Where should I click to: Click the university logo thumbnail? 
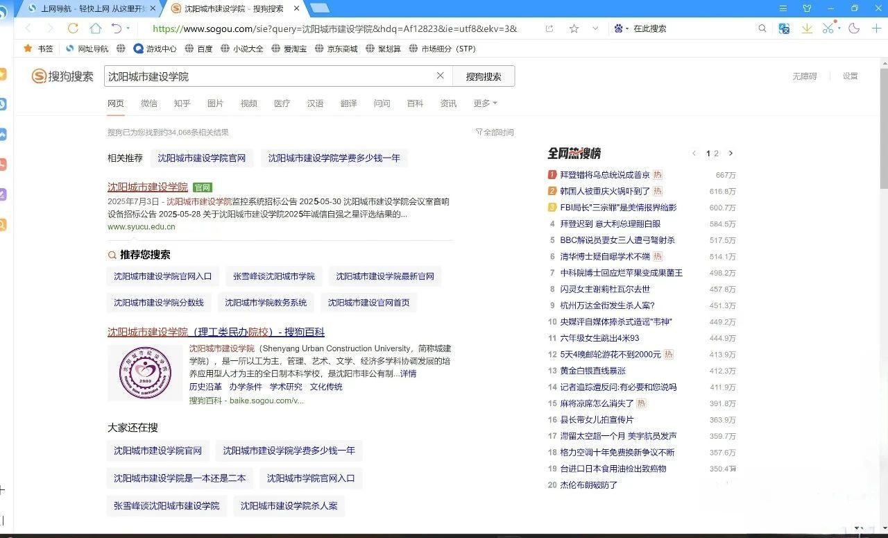point(144,373)
